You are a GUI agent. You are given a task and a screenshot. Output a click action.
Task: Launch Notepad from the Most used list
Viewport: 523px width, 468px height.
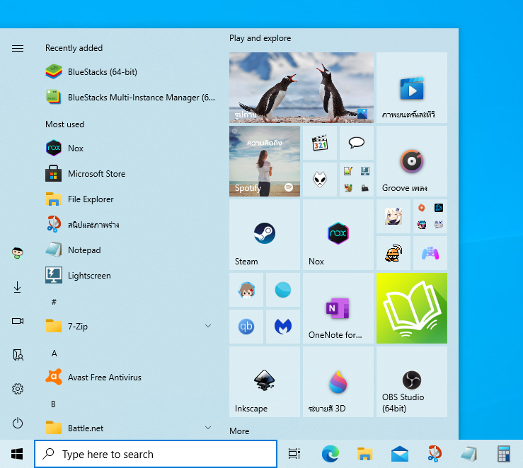130,250
